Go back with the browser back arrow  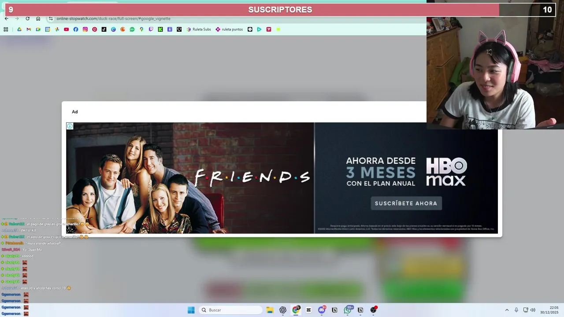6,18
